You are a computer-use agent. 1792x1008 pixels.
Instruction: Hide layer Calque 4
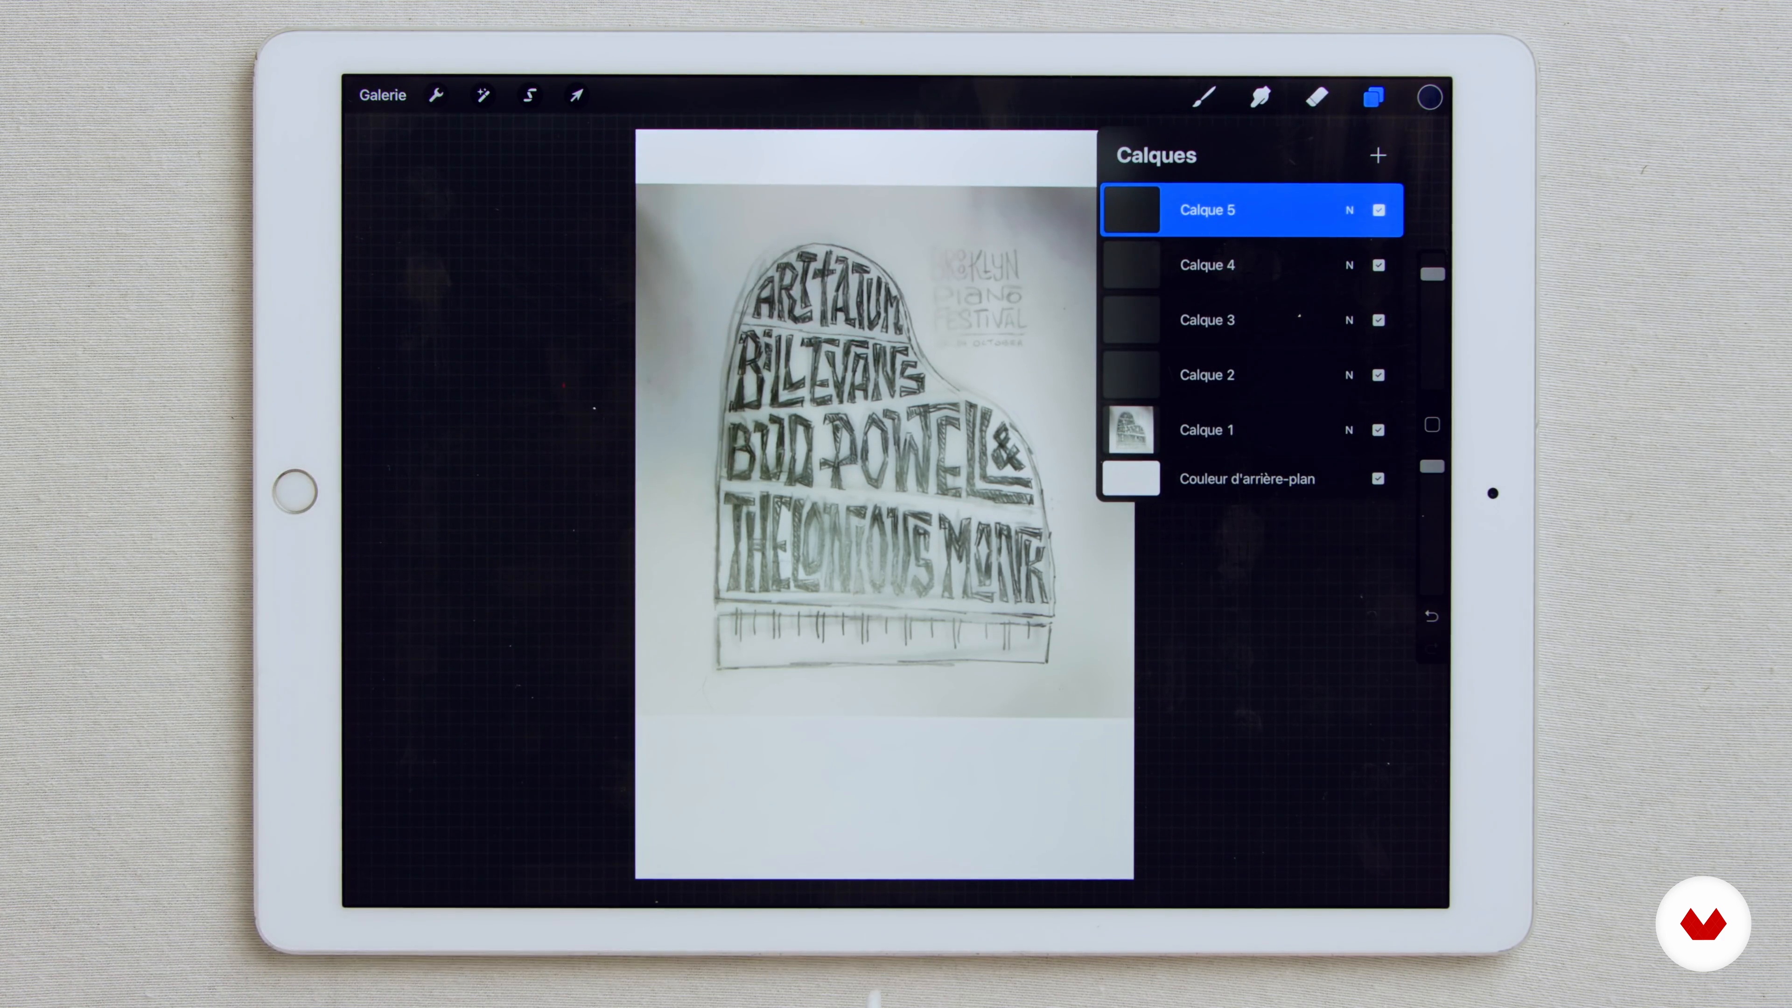tap(1379, 265)
